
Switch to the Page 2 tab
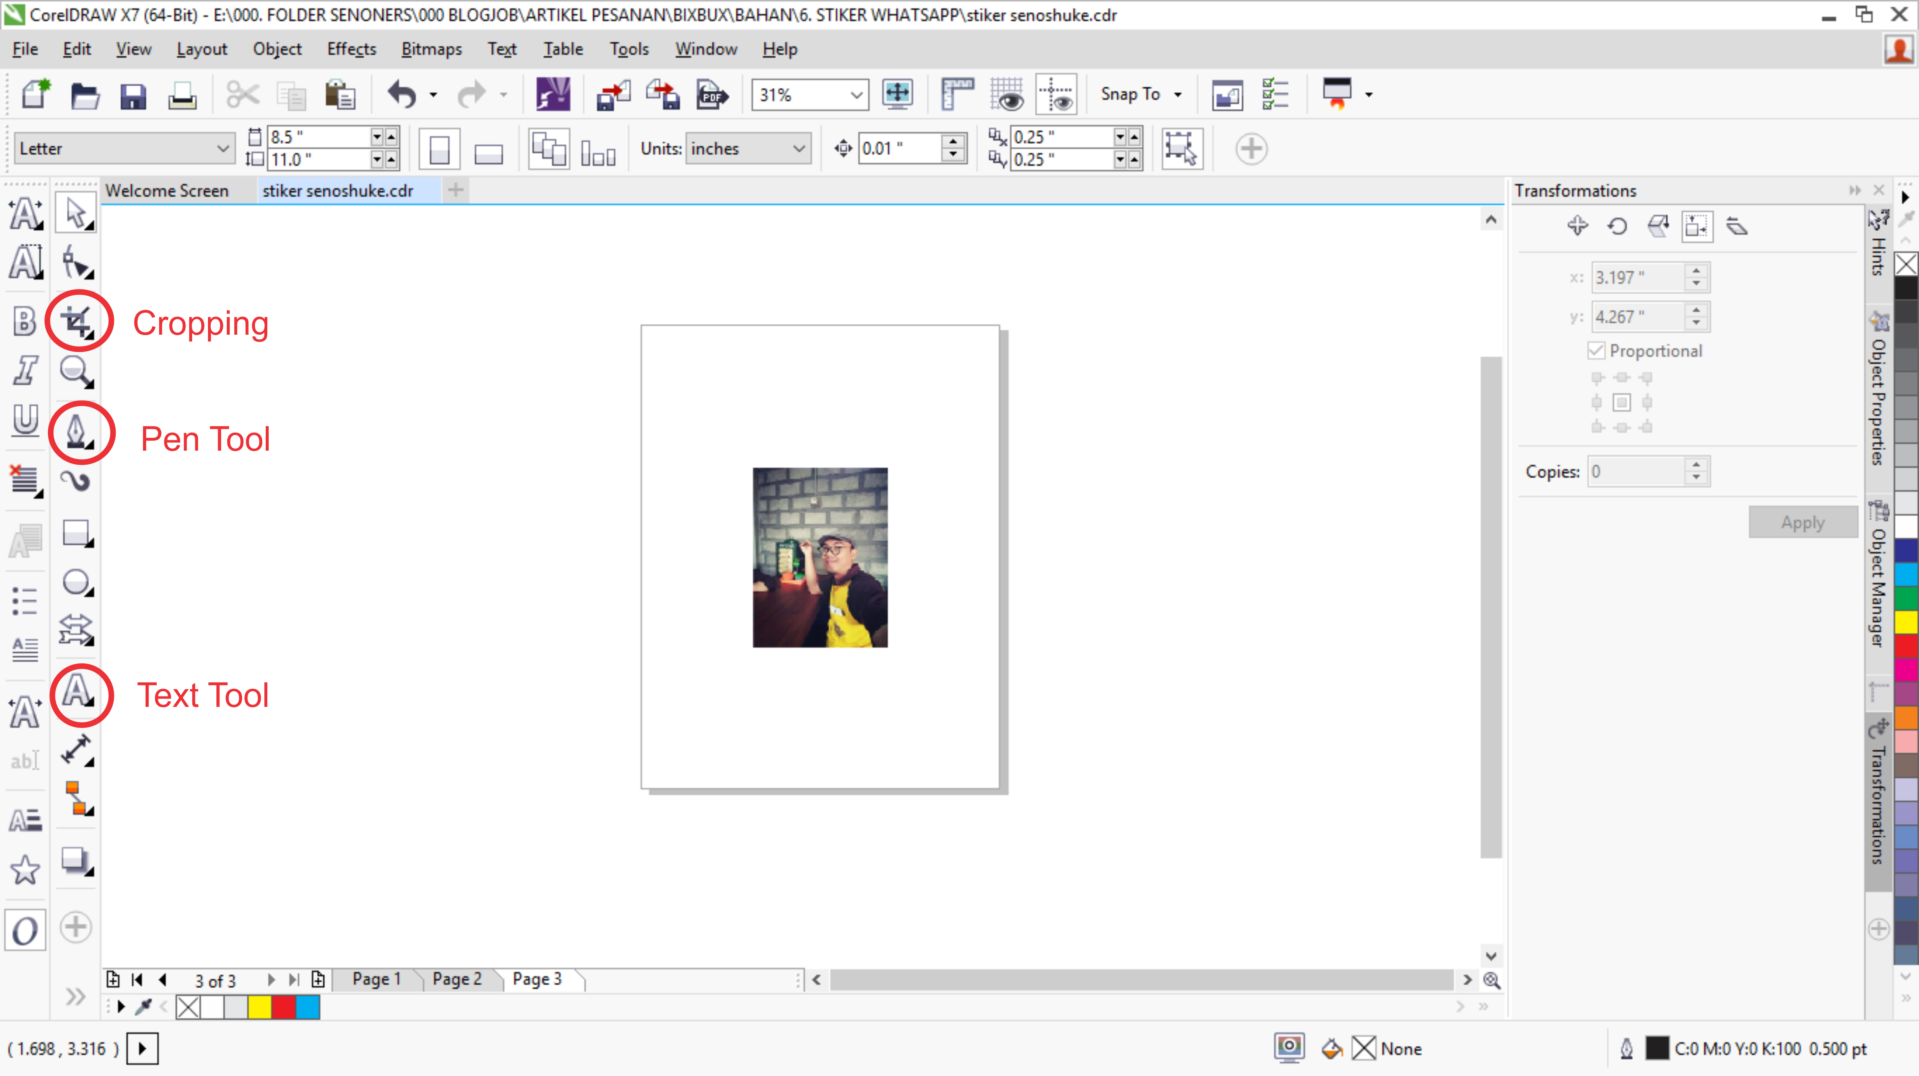click(457, 979)
